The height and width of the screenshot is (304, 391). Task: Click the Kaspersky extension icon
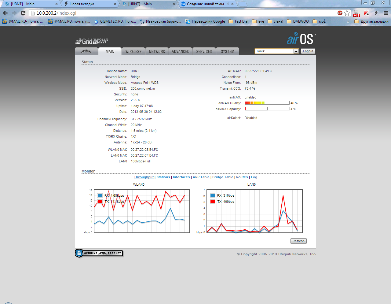[366, 13]
